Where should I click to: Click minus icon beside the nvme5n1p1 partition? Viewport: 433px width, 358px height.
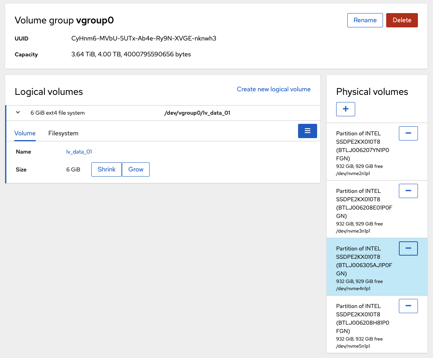(408, 306)
